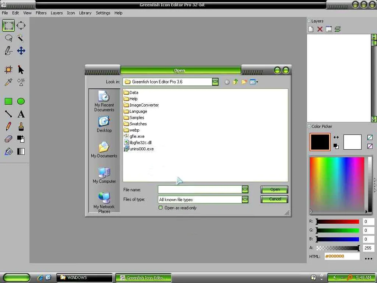Go up one folder level in Open dialog
The height and width of the screenshot is (283, 377).
pyautogui.click(x=235, y=82)
